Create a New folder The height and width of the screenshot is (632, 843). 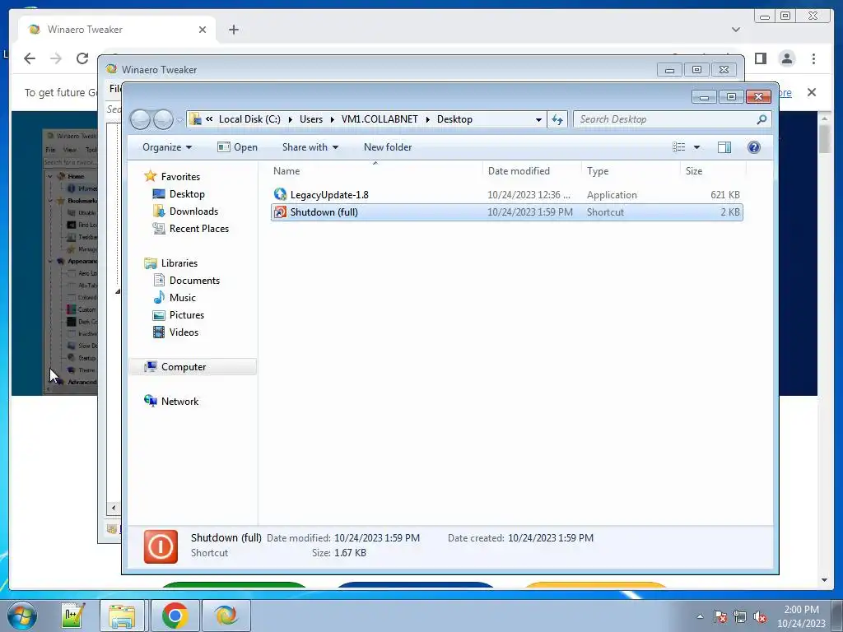[x=388, y=147]
